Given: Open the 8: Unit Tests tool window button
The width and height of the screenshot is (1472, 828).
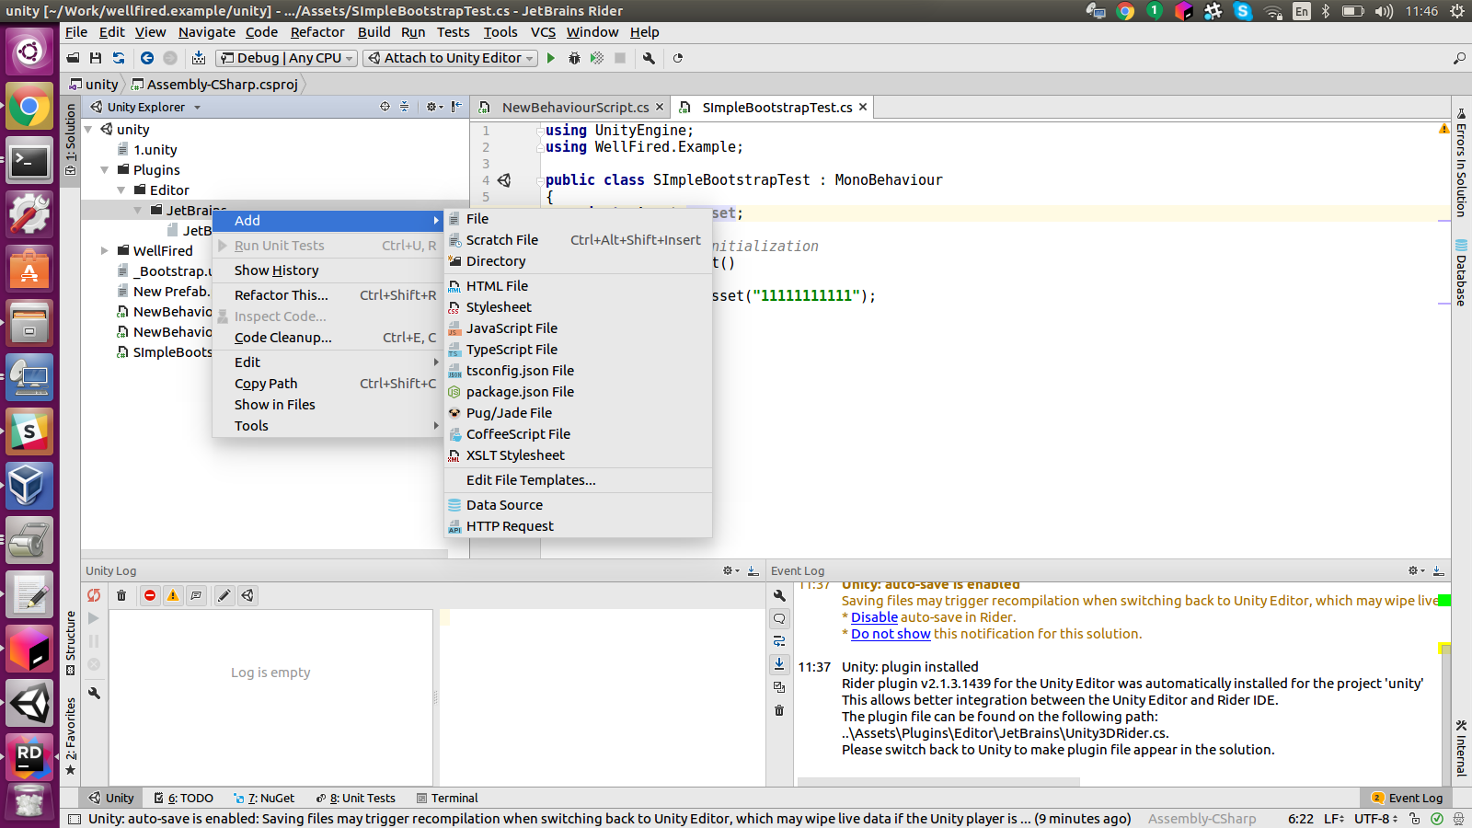Looking at the screenshot, I should [x=355, y=799].
